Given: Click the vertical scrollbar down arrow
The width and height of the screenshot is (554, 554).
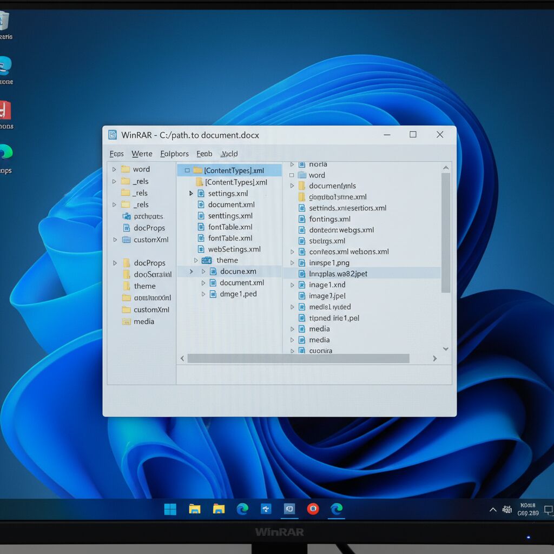Looking at the screenshot, I should (x=446, y=349).
